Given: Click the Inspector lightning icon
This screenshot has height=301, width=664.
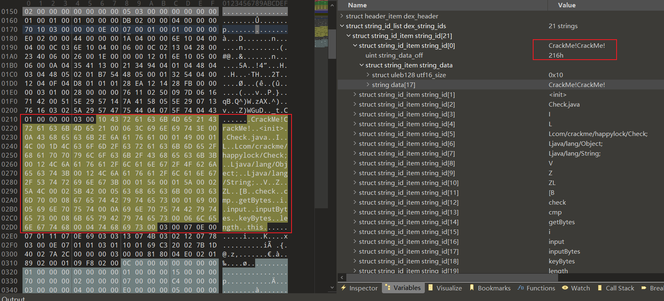Looking at the screenshot, I should (x=344, y=288).
